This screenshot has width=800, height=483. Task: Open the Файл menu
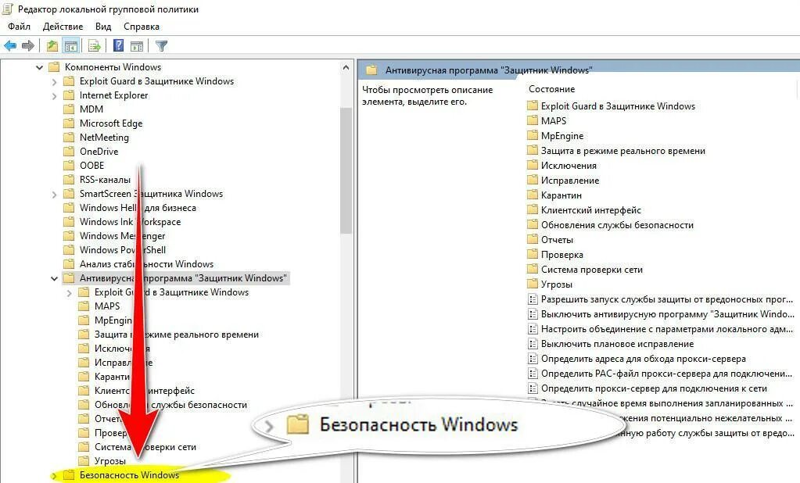click(x=19, y=26)
